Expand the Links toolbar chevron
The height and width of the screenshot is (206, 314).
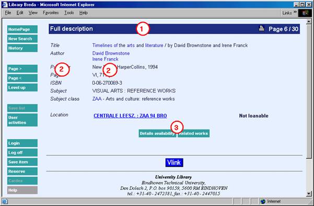(x=295, y=12)
